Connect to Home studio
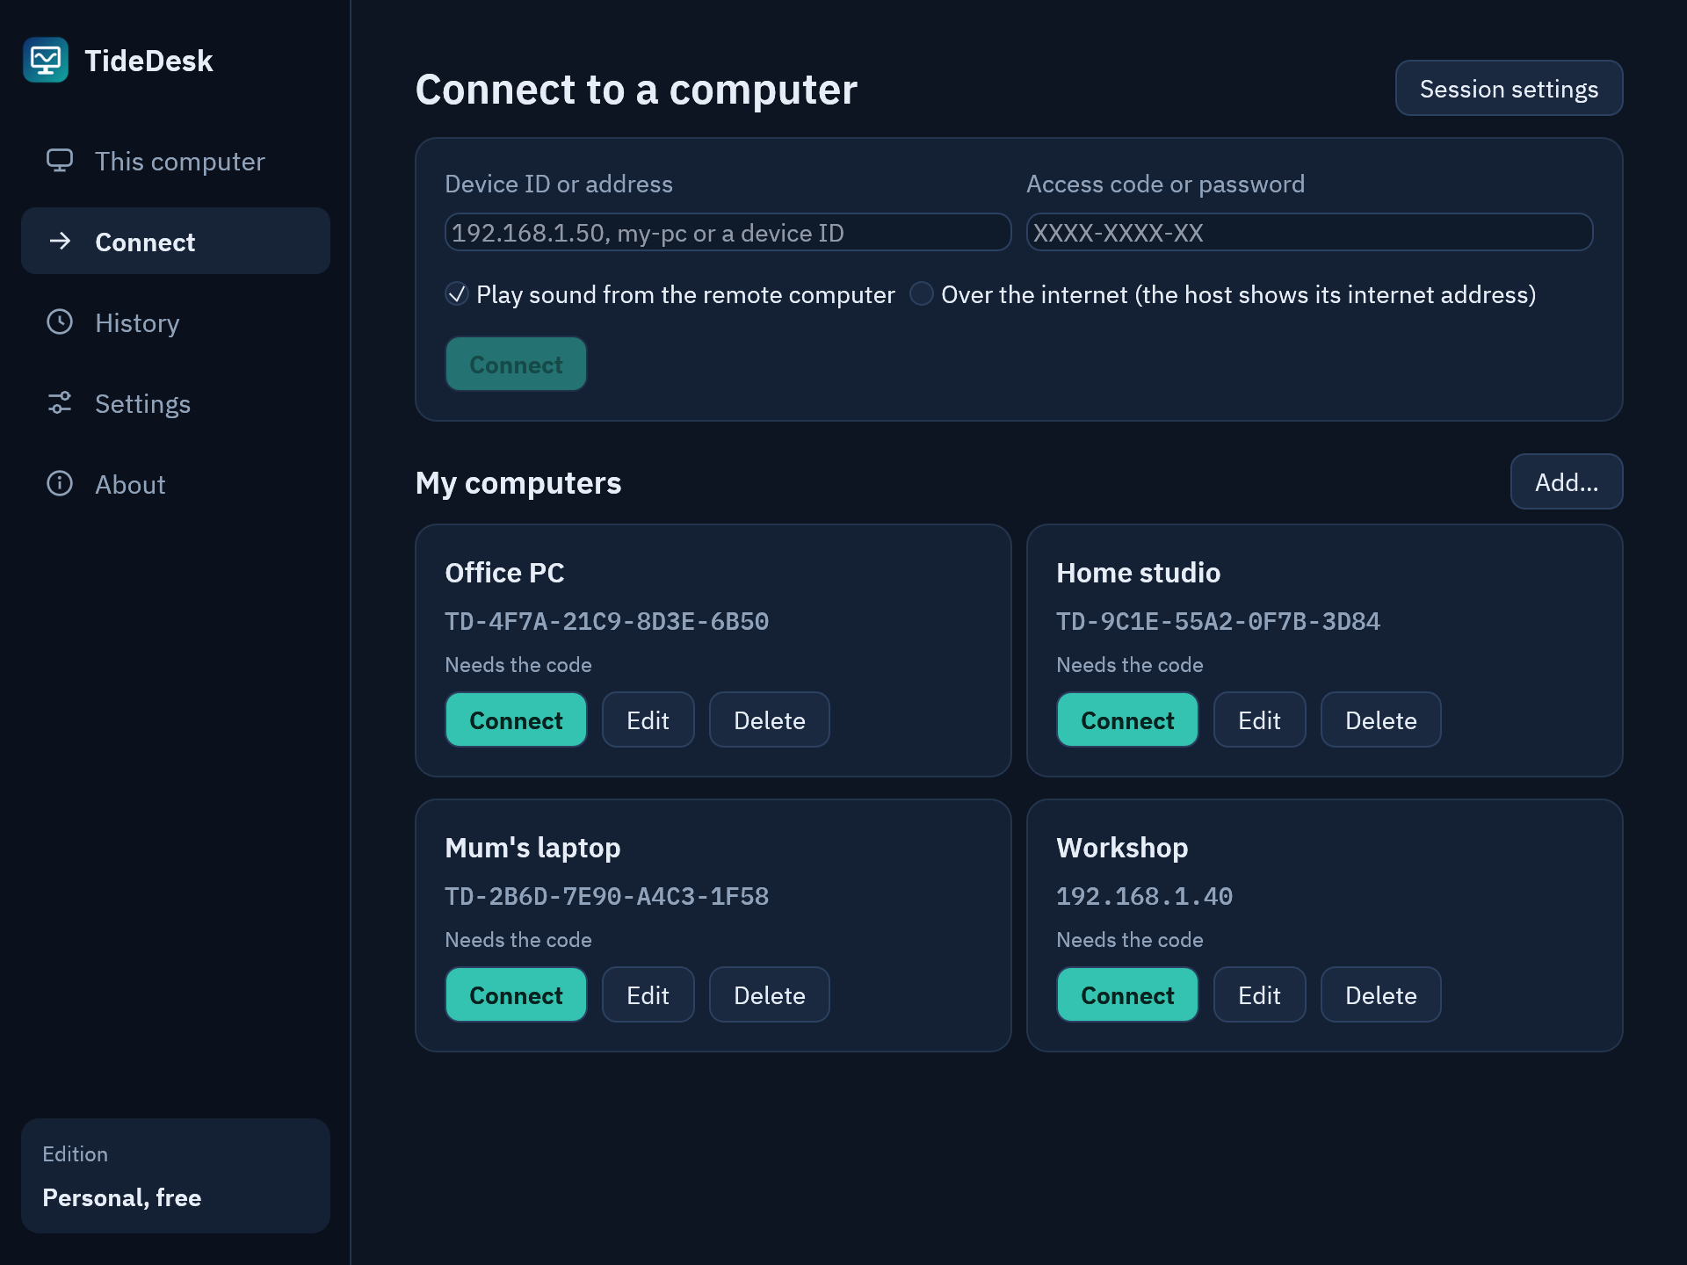 [1127, 720]
